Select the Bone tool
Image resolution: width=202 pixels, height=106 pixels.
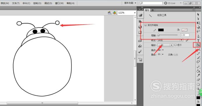198,67
